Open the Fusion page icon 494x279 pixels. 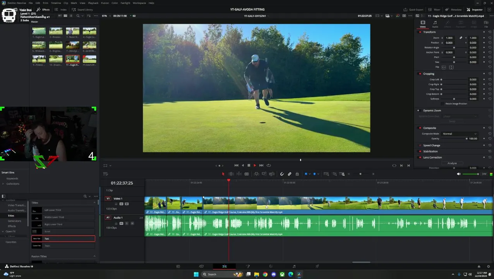click(248, 266)
